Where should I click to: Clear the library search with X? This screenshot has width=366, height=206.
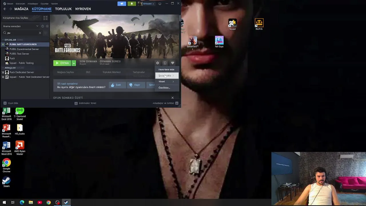(x=40, y=33)
